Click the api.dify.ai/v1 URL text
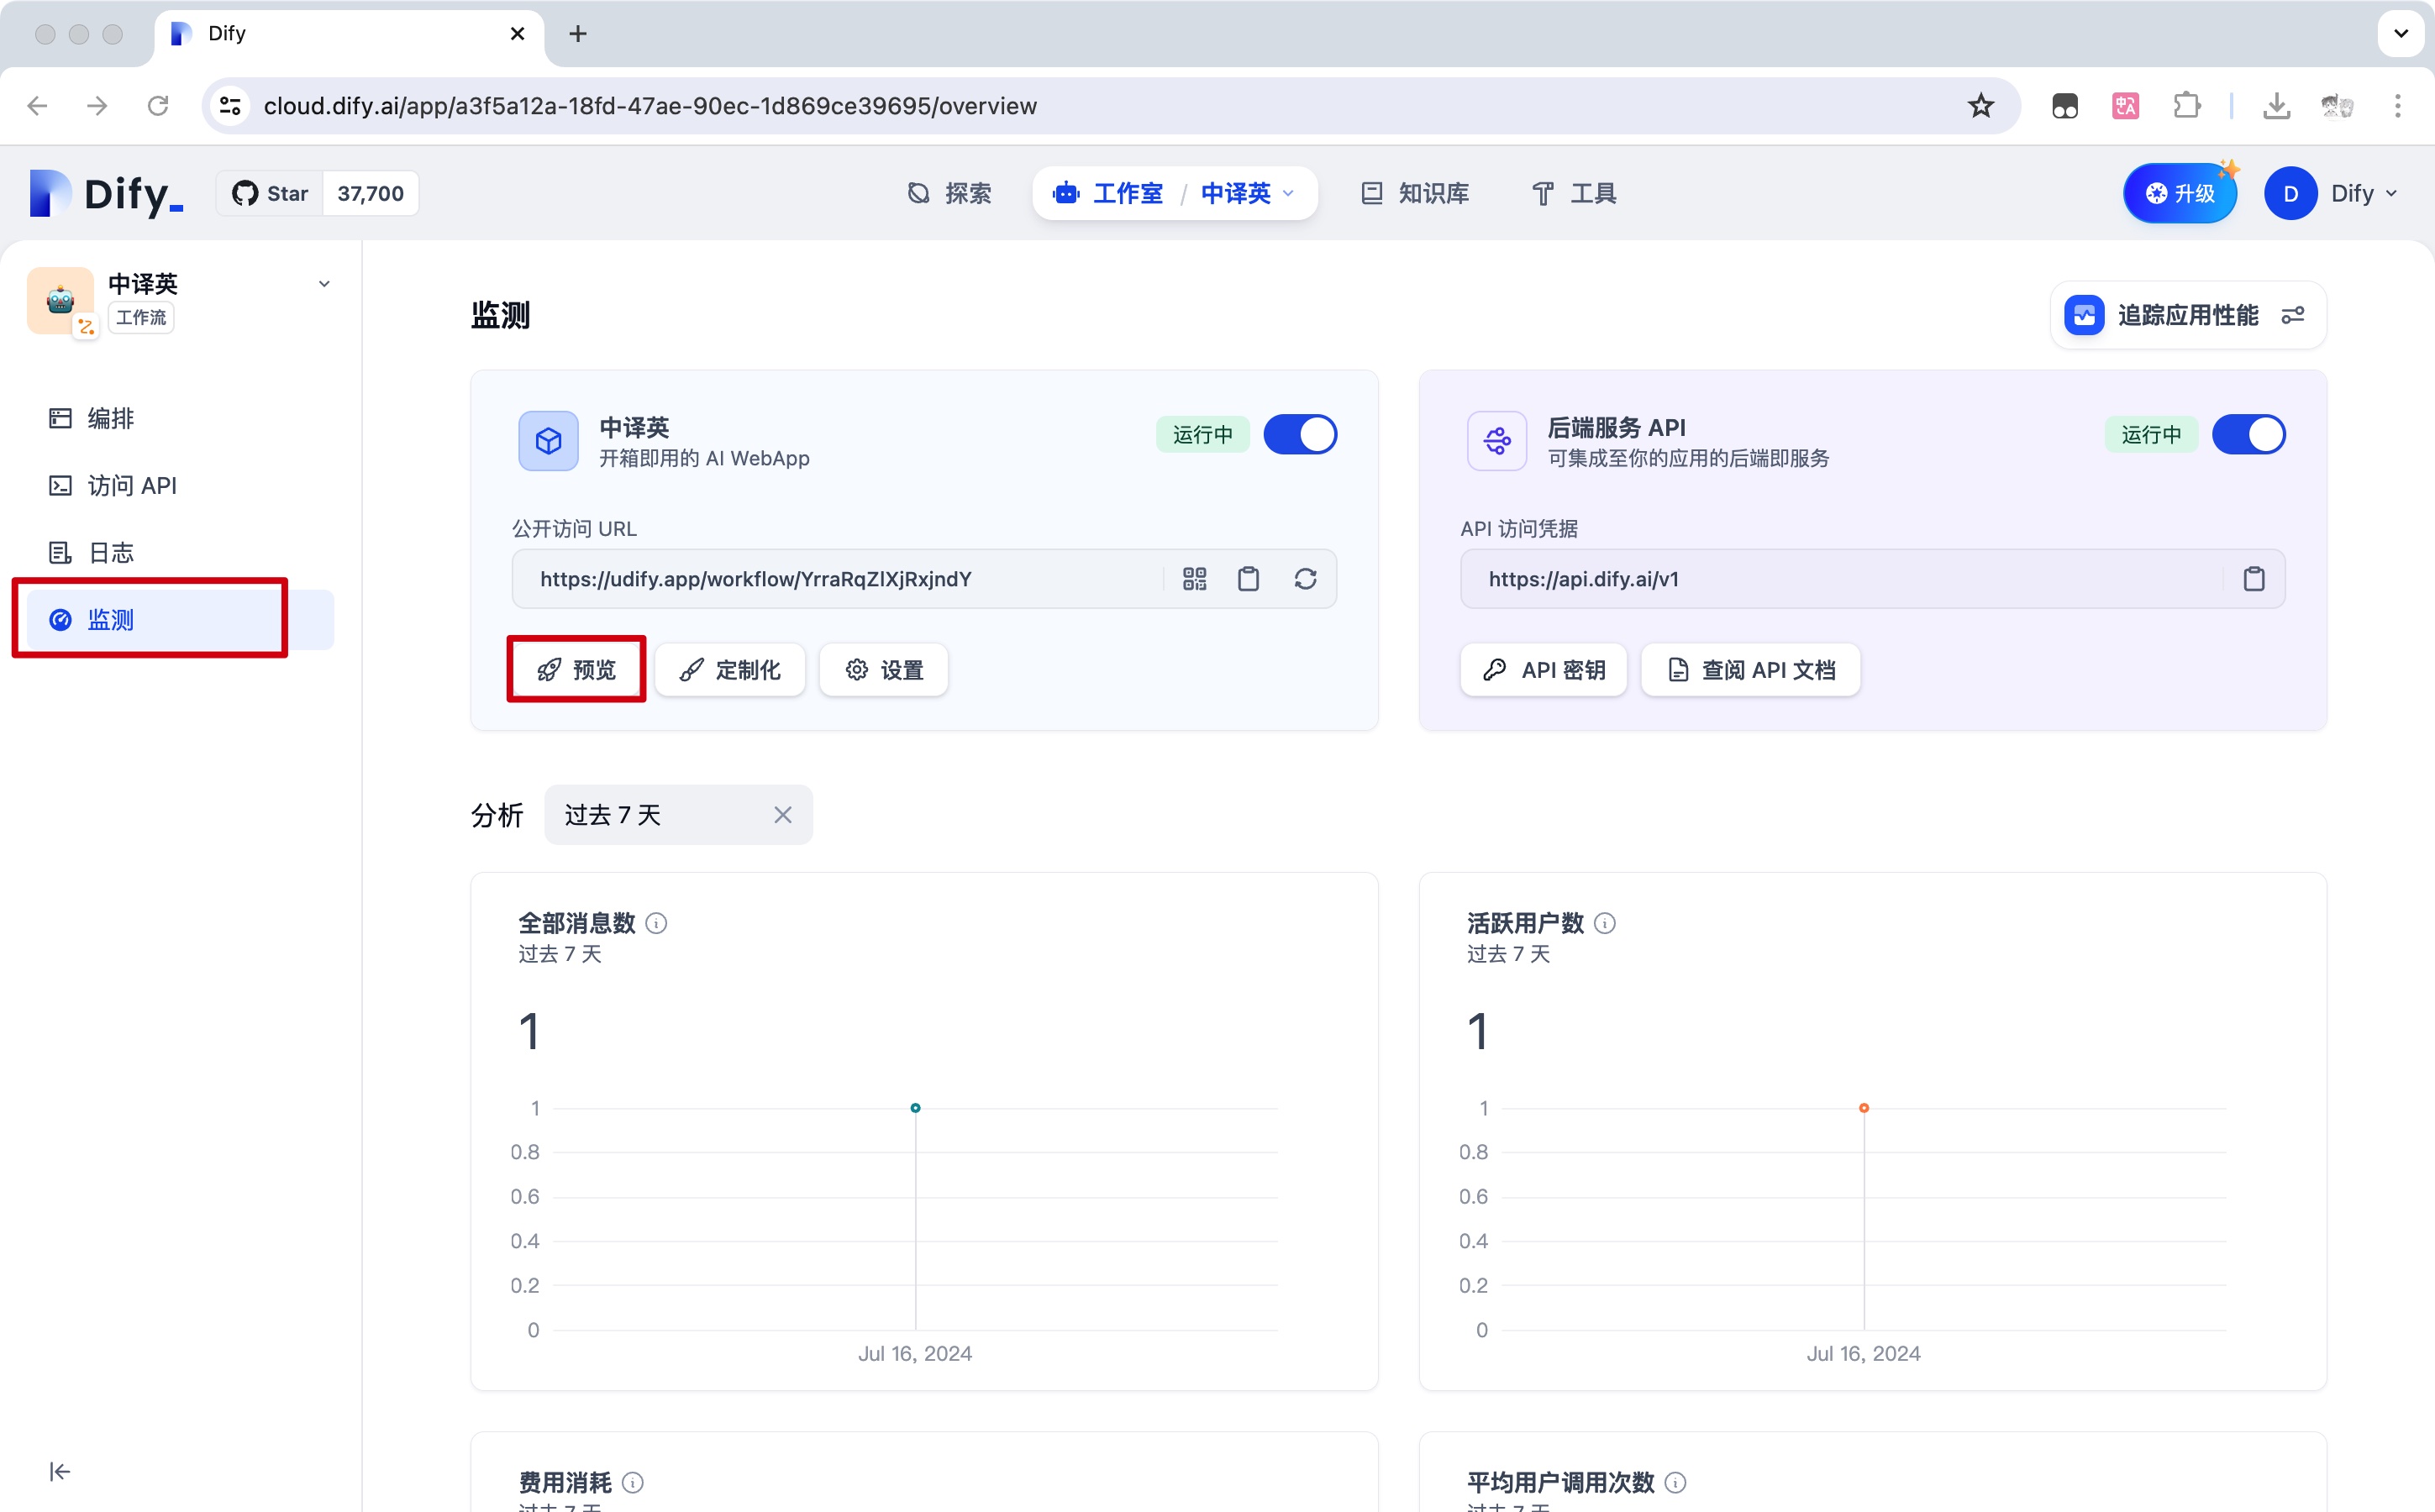The image size is (2435, 1512). point(1583,579)
